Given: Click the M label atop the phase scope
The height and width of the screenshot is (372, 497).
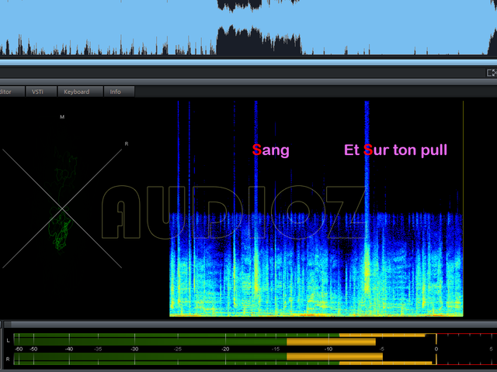Looking at the screenshot, I should coord(62,117).
